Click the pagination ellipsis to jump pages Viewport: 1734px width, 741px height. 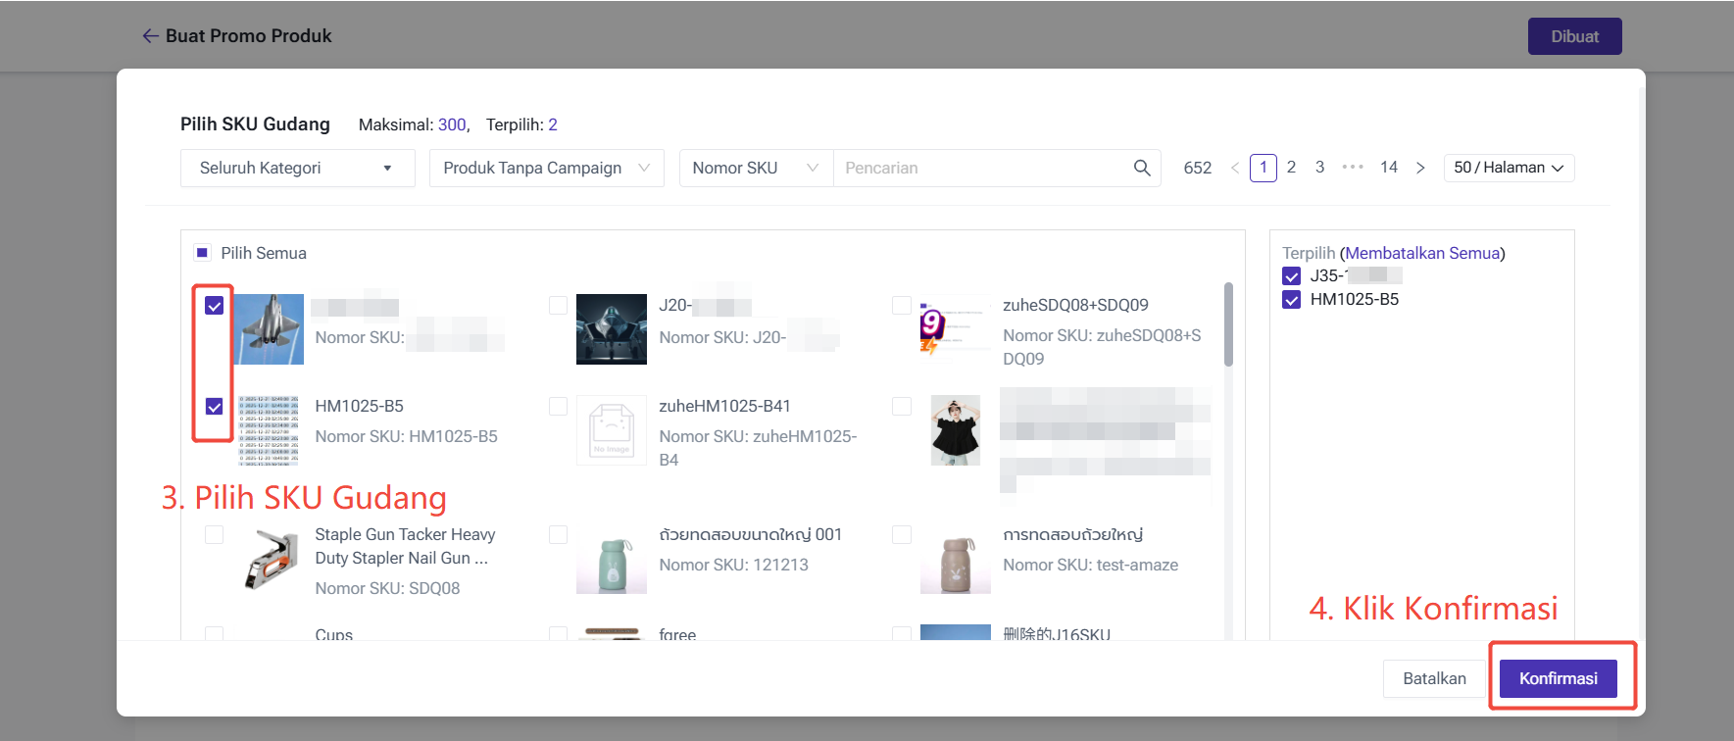pos(1353,168)
